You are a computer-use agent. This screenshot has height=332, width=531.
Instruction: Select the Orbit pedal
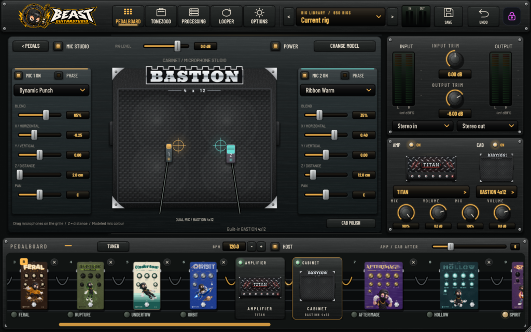[203, 285]
